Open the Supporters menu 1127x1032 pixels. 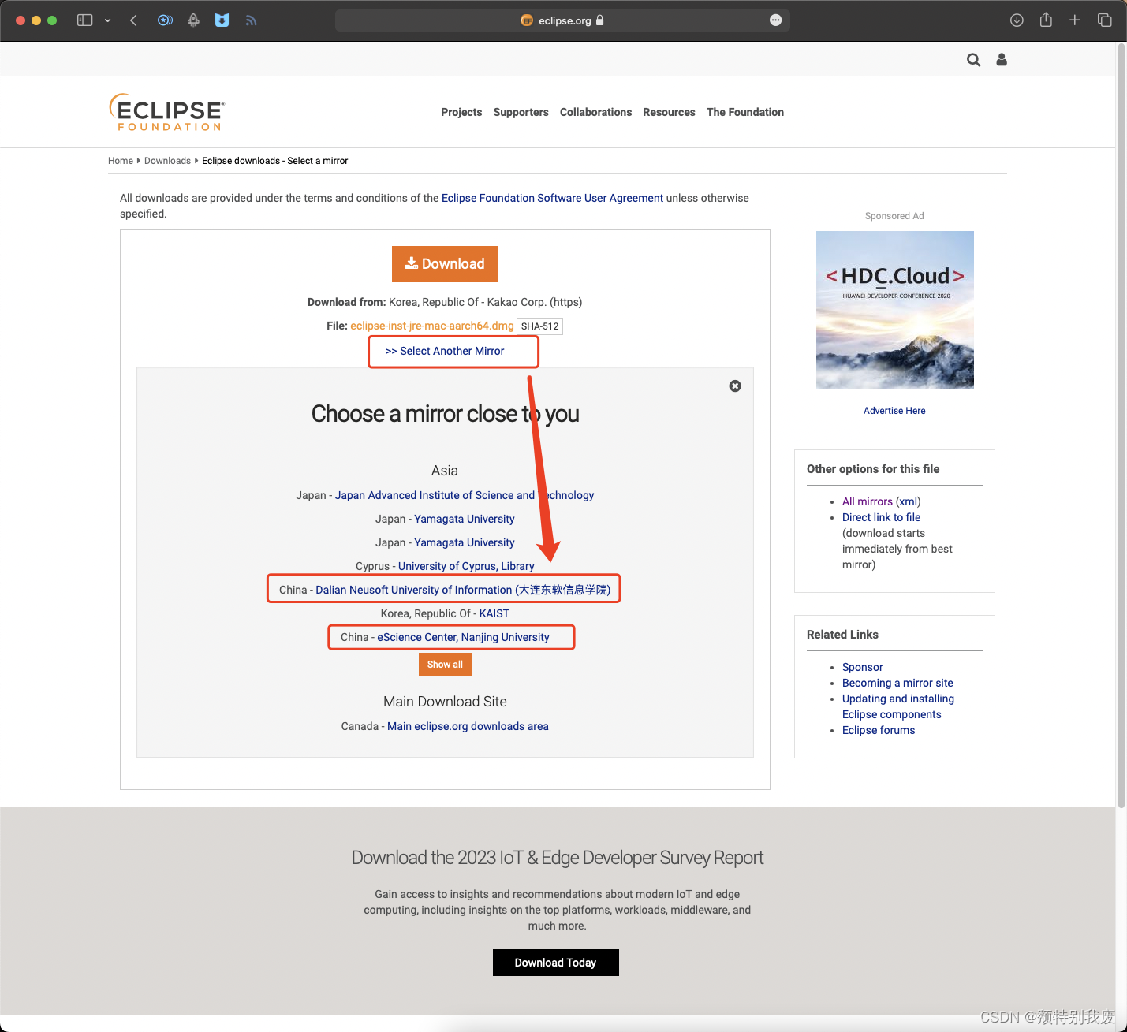click(521, 112)
